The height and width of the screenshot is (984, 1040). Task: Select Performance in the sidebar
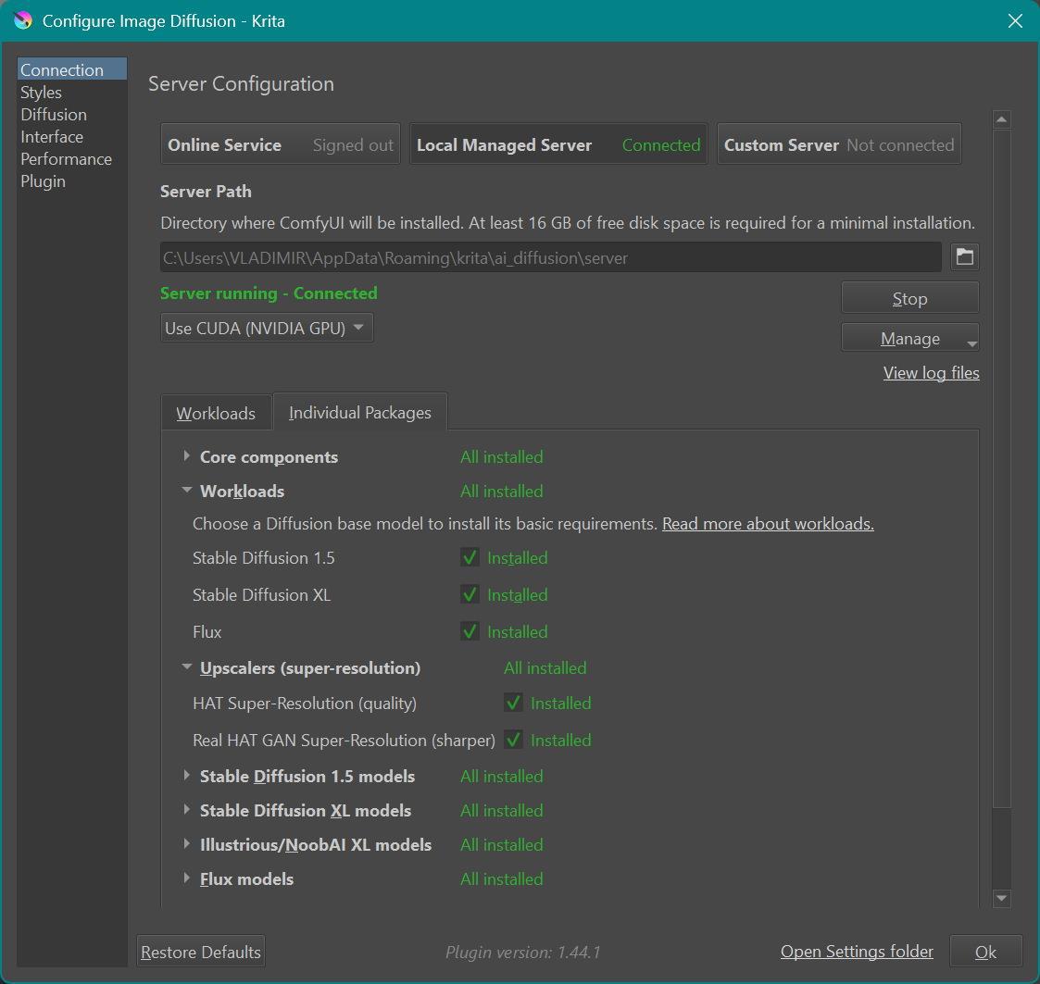66,159
